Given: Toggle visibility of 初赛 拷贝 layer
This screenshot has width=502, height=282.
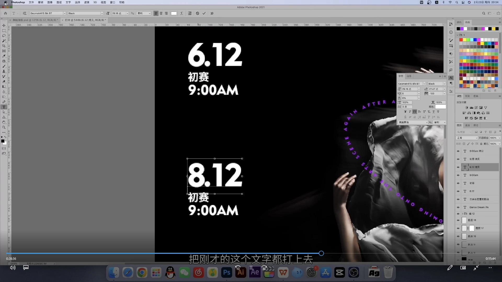Looking at the screenshot, I should pyautogui.click(x=458, y=159).
